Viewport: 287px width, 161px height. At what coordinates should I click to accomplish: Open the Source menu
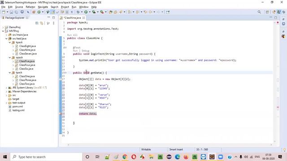click(x=19, y=7)
